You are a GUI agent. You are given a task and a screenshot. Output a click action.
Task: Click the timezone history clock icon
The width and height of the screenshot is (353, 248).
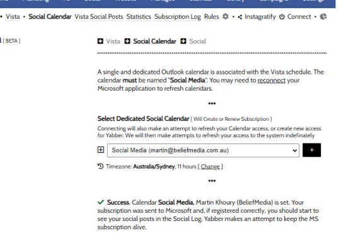(x=100, y=166)
